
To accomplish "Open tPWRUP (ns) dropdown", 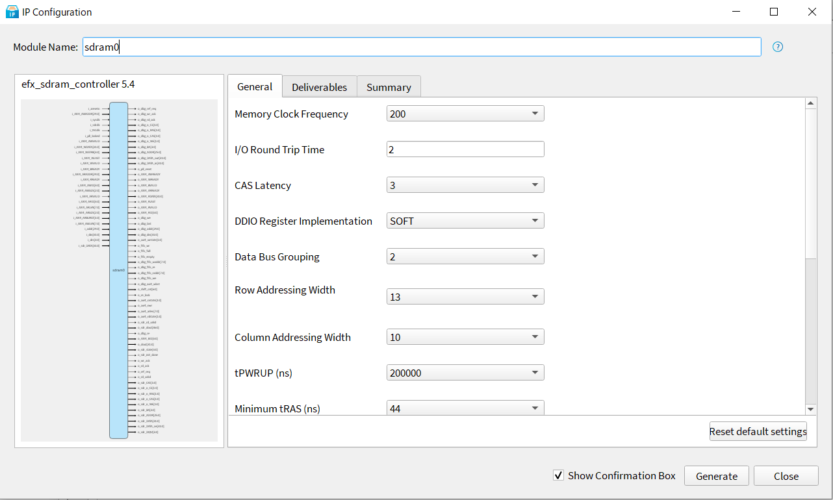I will 465,373.
